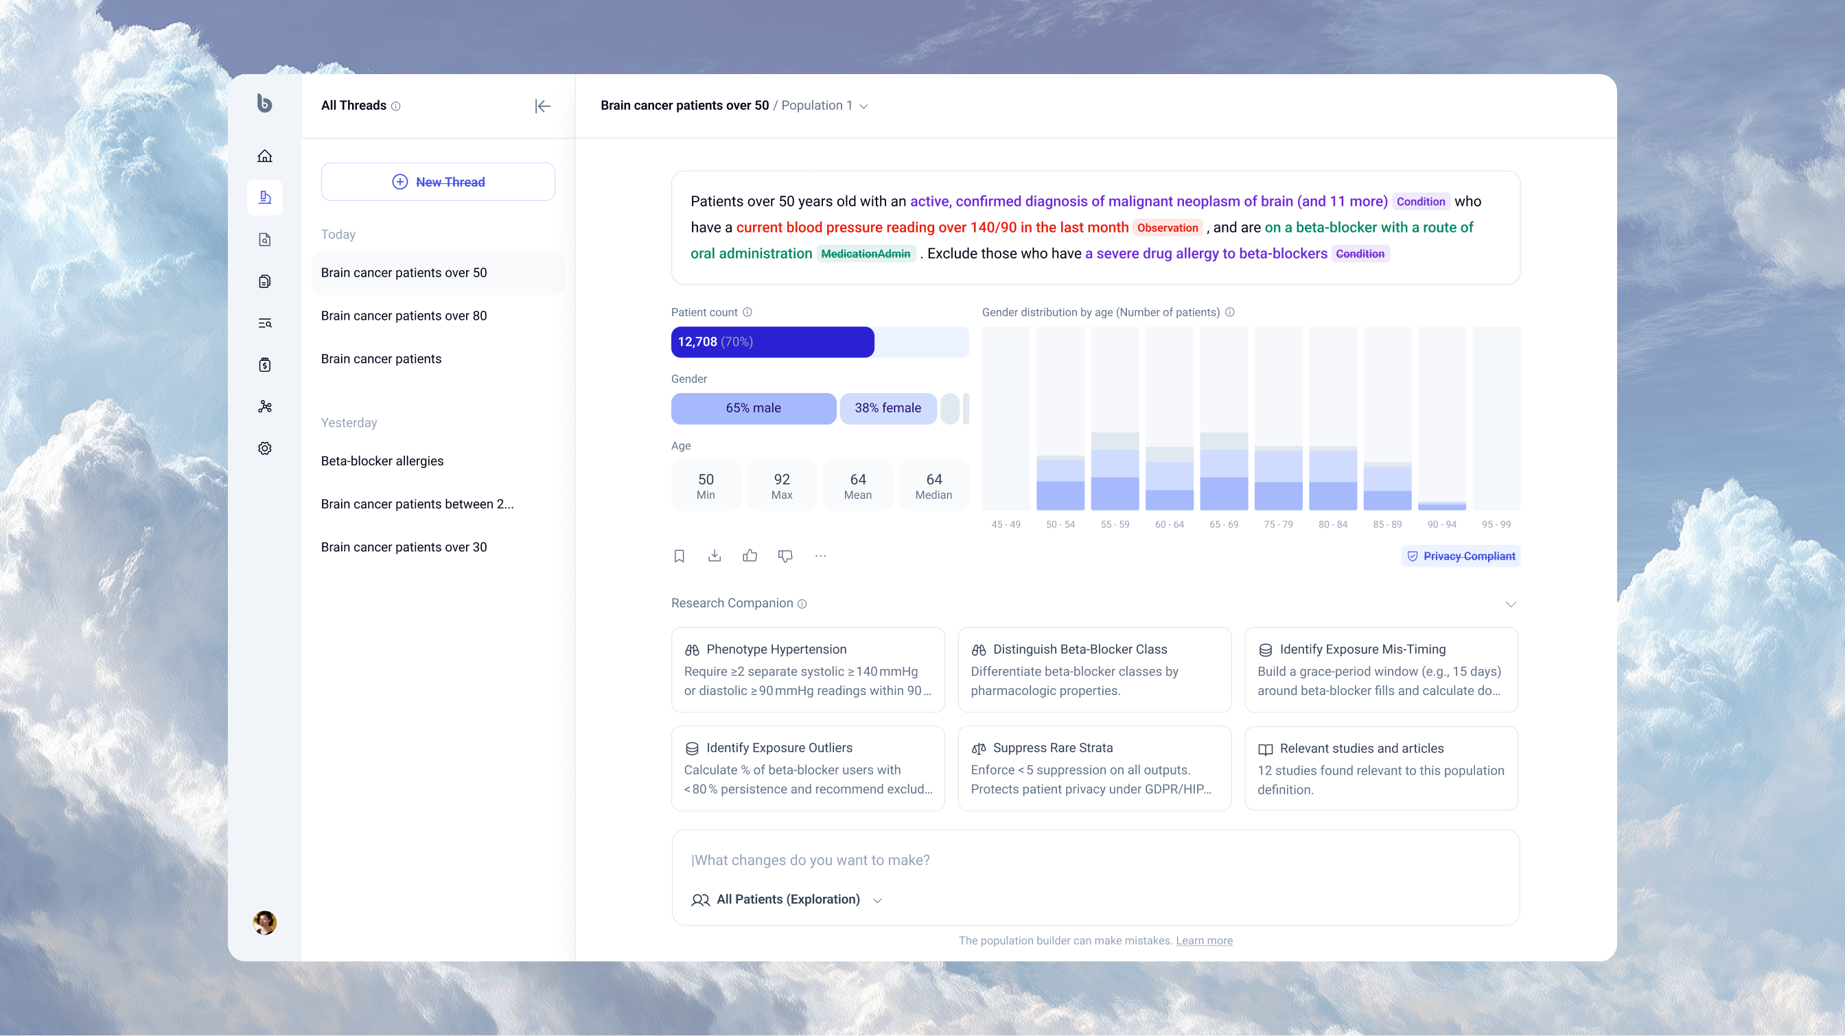Click the home icon in sidebar
This screenshot has width=1845, height=1036.
[264, 156]
